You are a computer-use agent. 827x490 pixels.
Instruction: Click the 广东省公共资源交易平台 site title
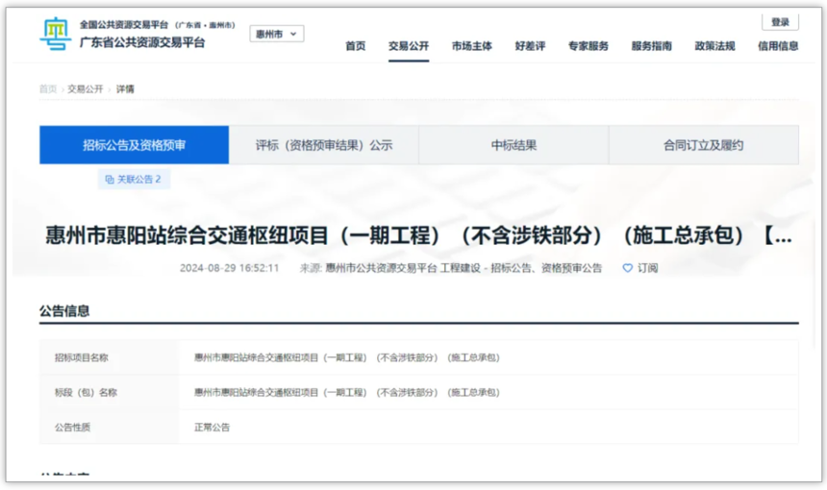(x=142, y=42)
